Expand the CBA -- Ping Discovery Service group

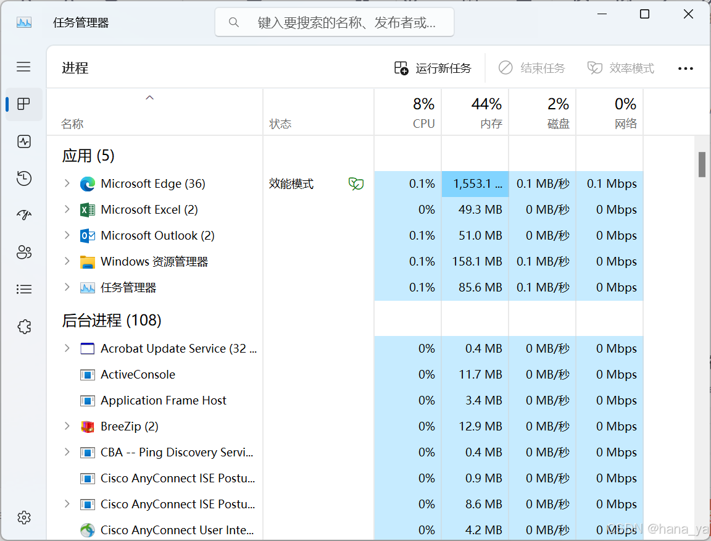(67, 452)
